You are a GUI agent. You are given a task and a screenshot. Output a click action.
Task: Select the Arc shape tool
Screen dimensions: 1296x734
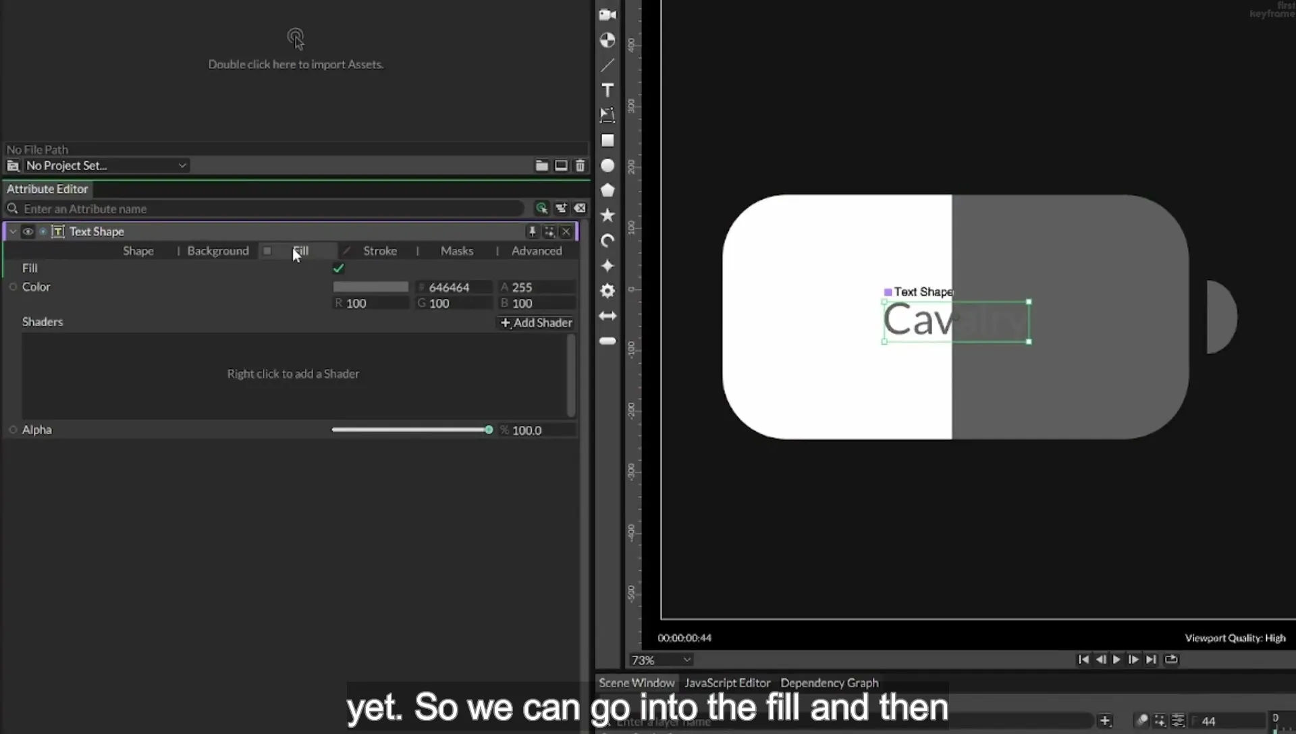[607, 241]
